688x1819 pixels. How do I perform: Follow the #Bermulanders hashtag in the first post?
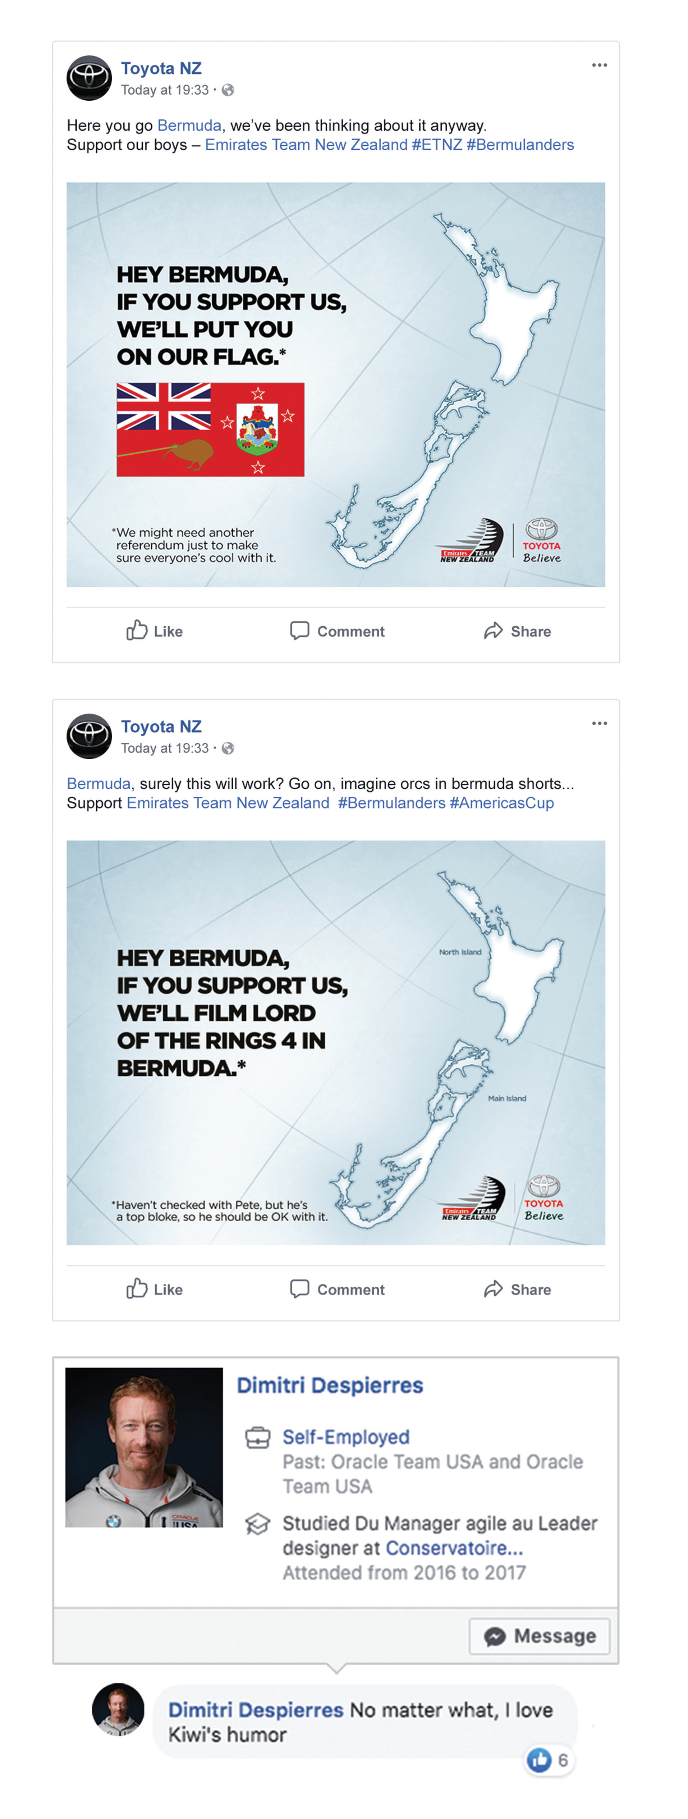(520, 145)
